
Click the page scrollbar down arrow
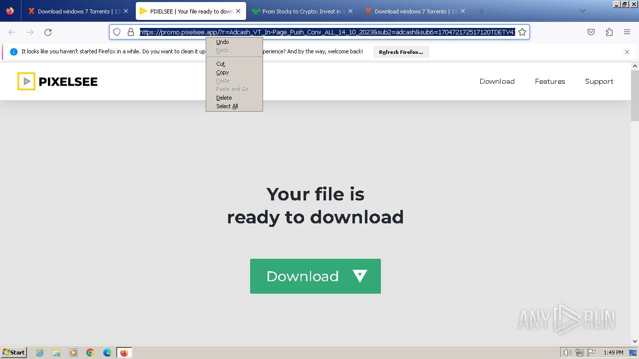coord(635,341)
